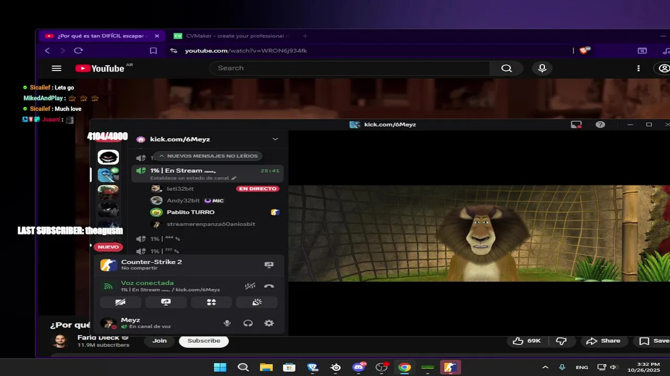Open Discord user settings gear
This screenshot has width=670, height=376.
click(269, 323)
